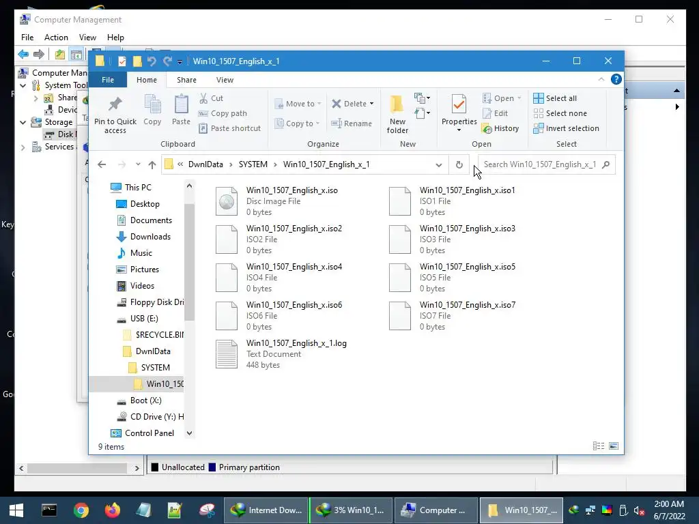Open Help menu in Computer Management
The height and width of the screenshot is (524, 699).
(115, 38)
